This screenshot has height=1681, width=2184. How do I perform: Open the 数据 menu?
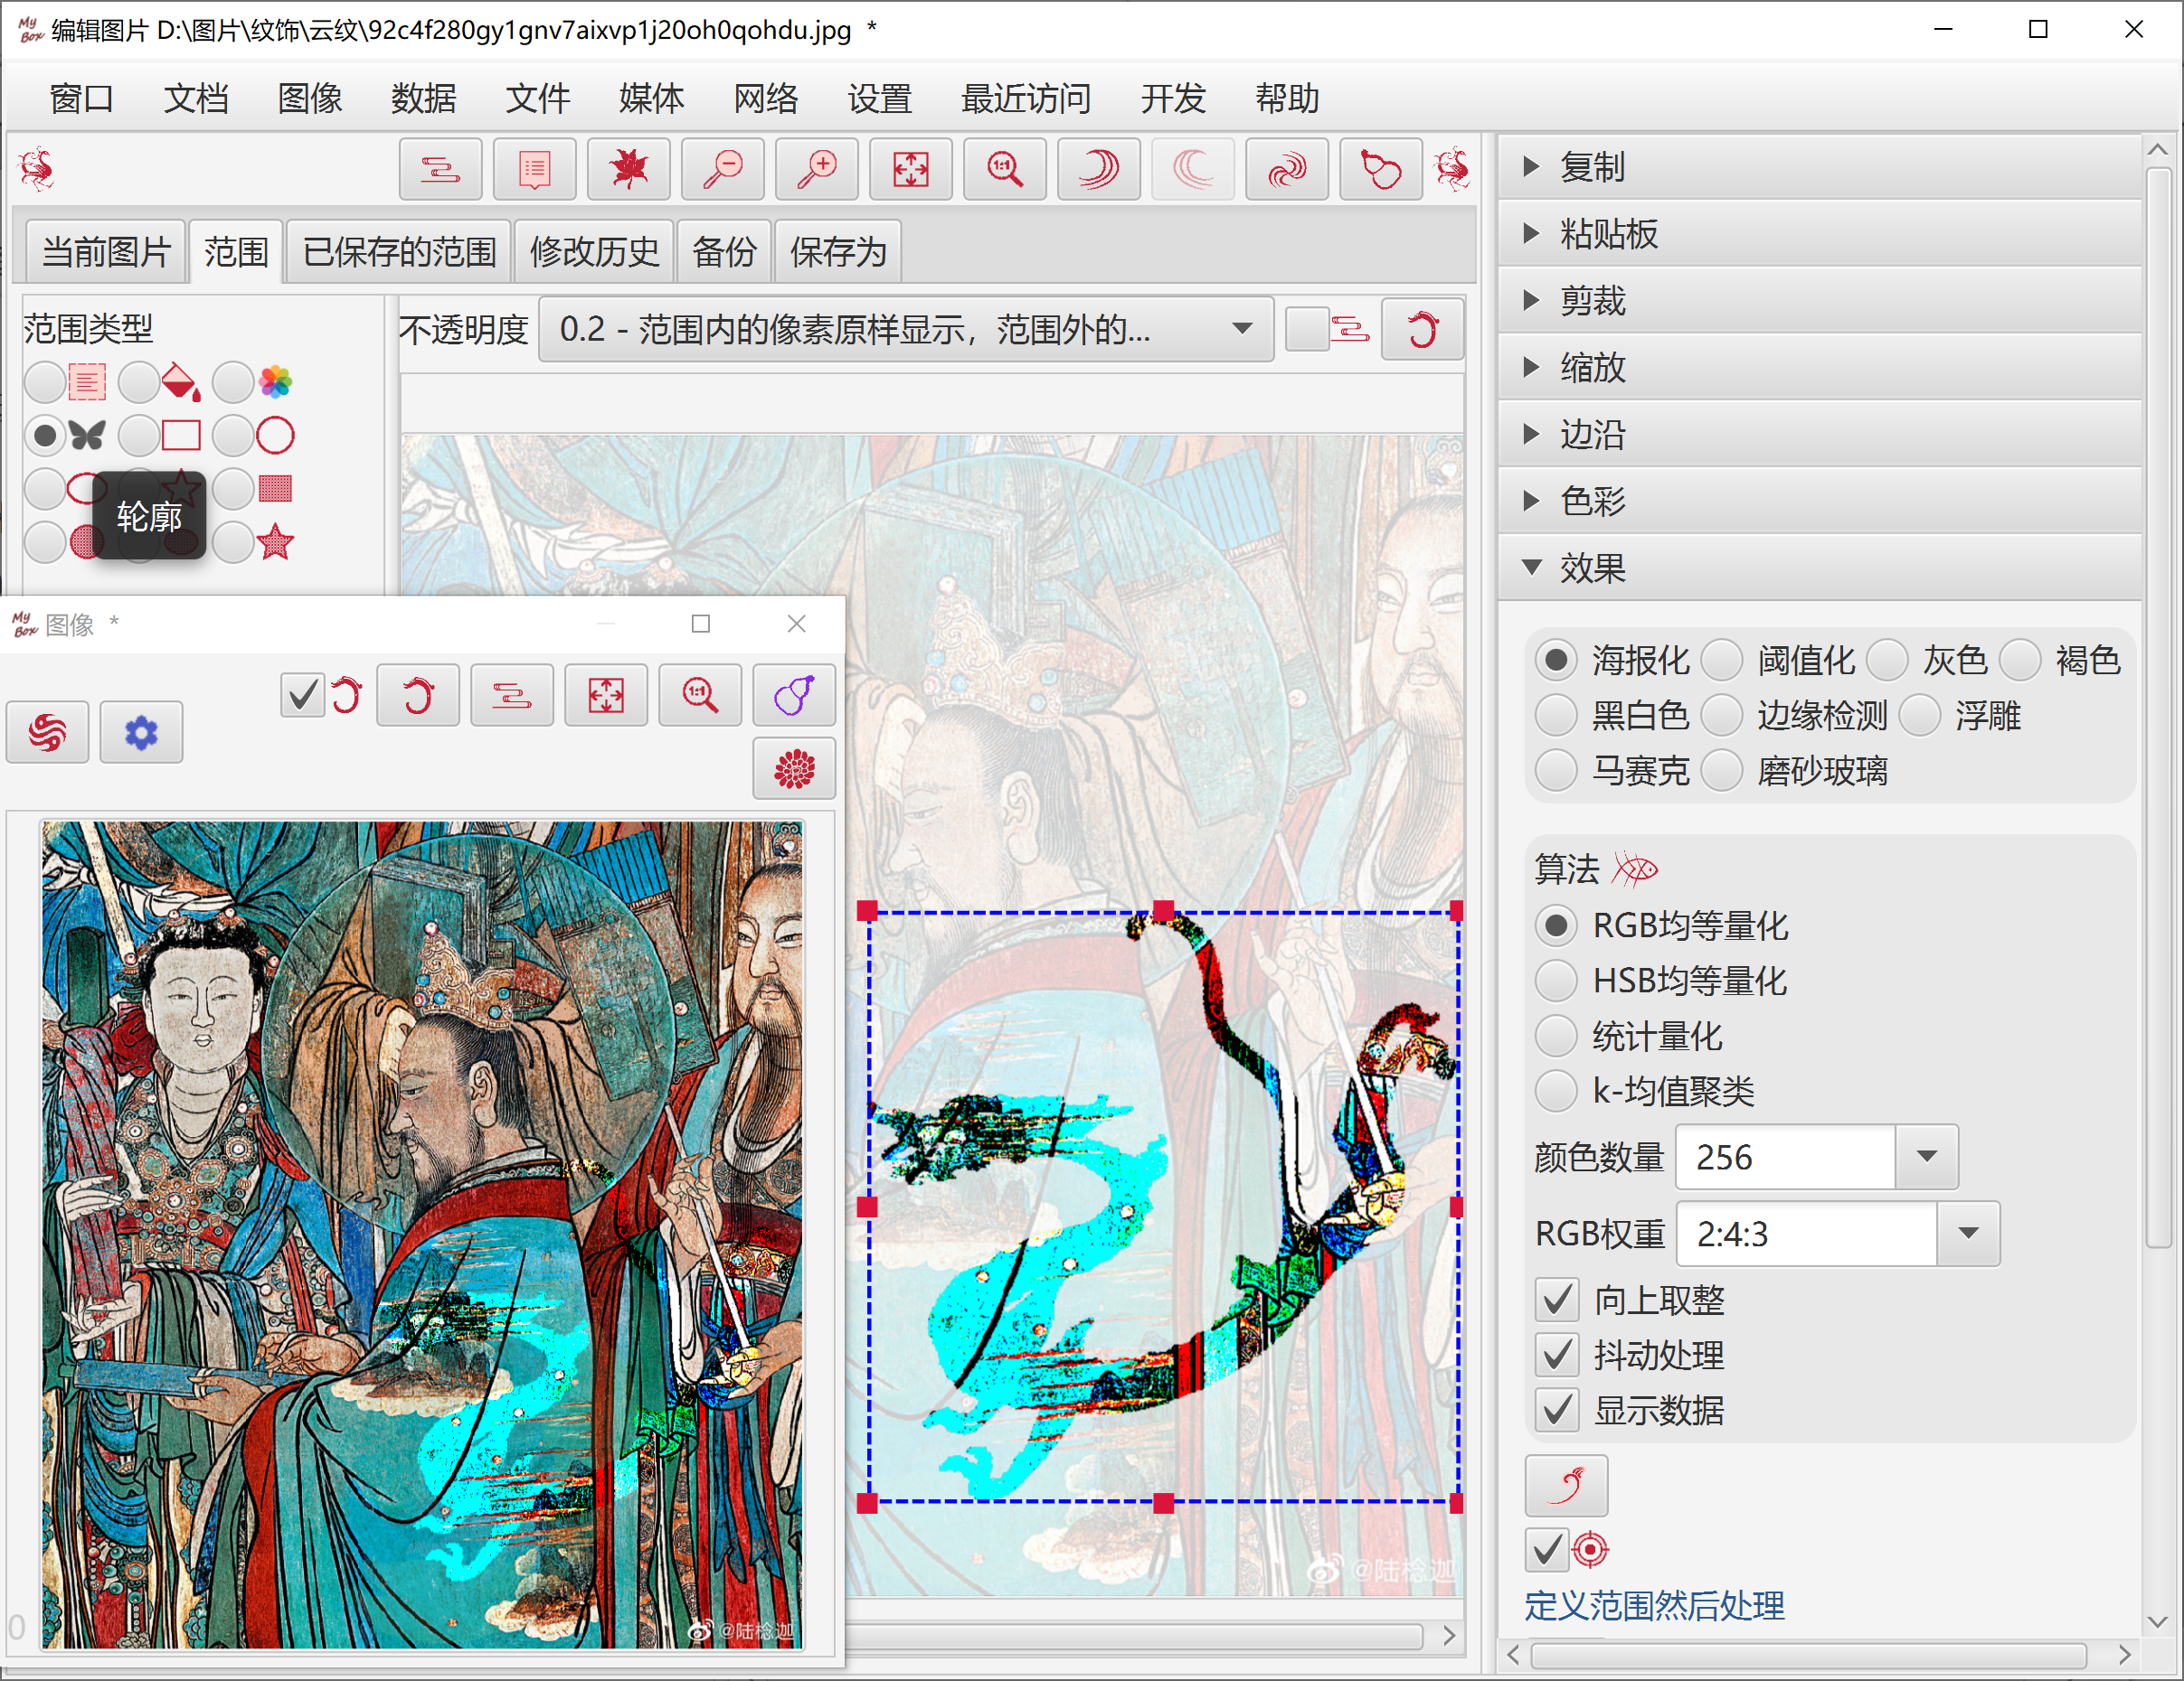424,98
